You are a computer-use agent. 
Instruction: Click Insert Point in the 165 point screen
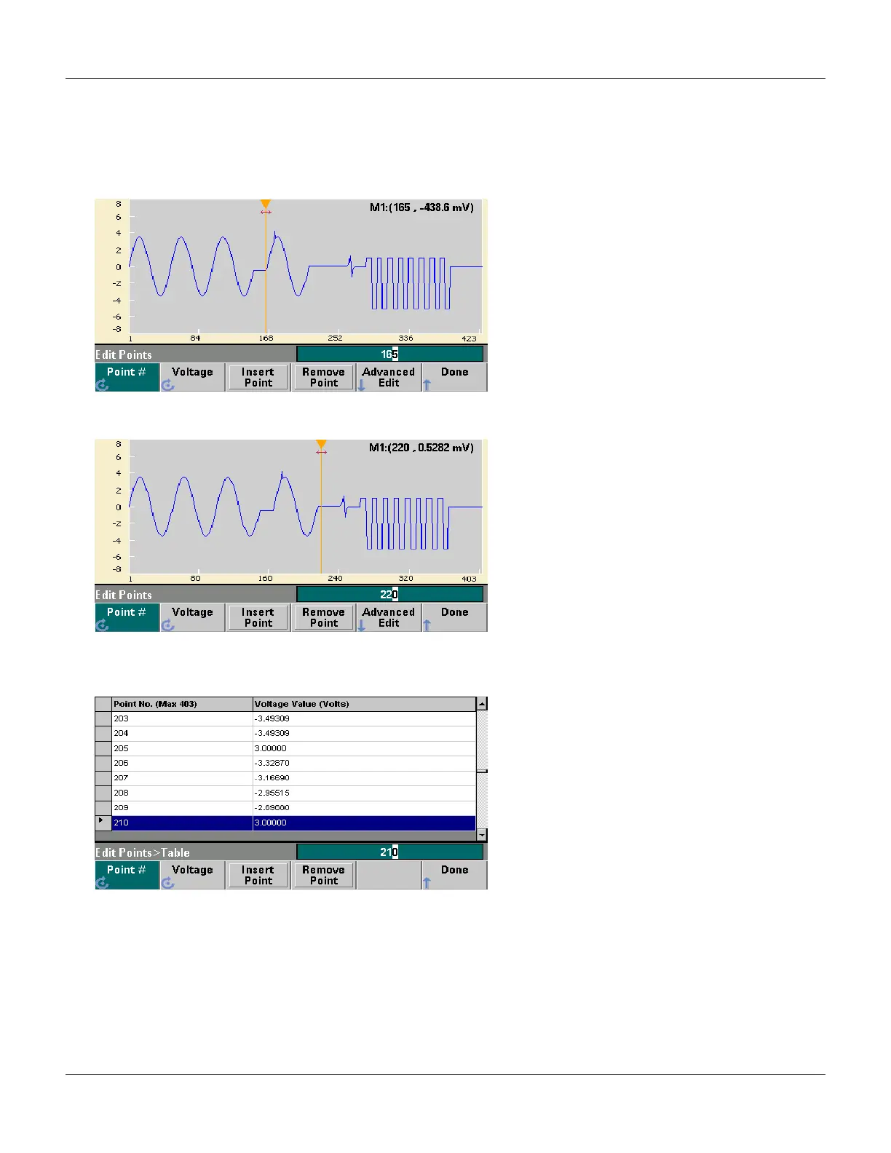point(258,377)
